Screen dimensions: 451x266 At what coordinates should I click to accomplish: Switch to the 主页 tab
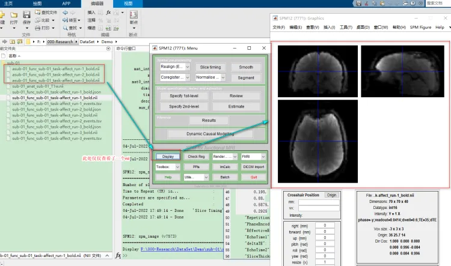point(8,4)
